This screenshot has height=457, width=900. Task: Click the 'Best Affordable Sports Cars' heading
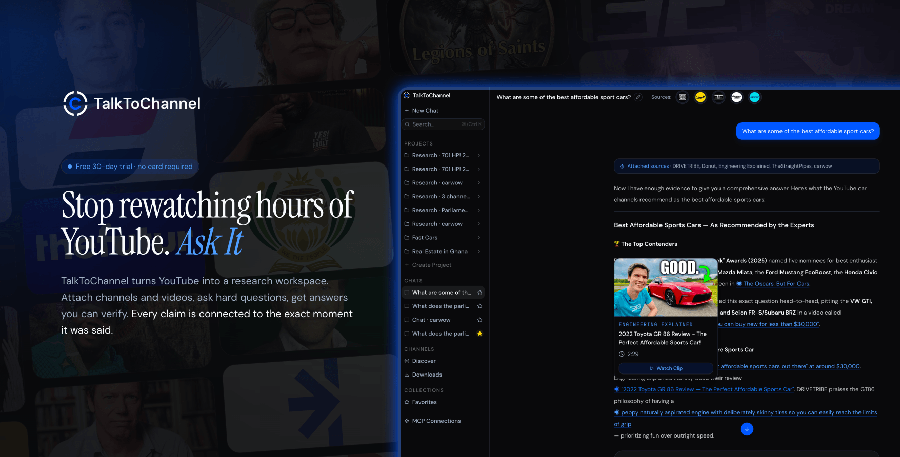[714, 225]
